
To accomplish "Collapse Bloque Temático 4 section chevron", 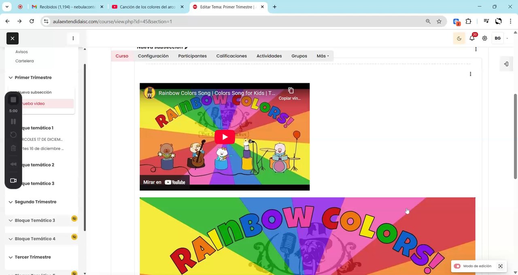I will coord(11,239).
